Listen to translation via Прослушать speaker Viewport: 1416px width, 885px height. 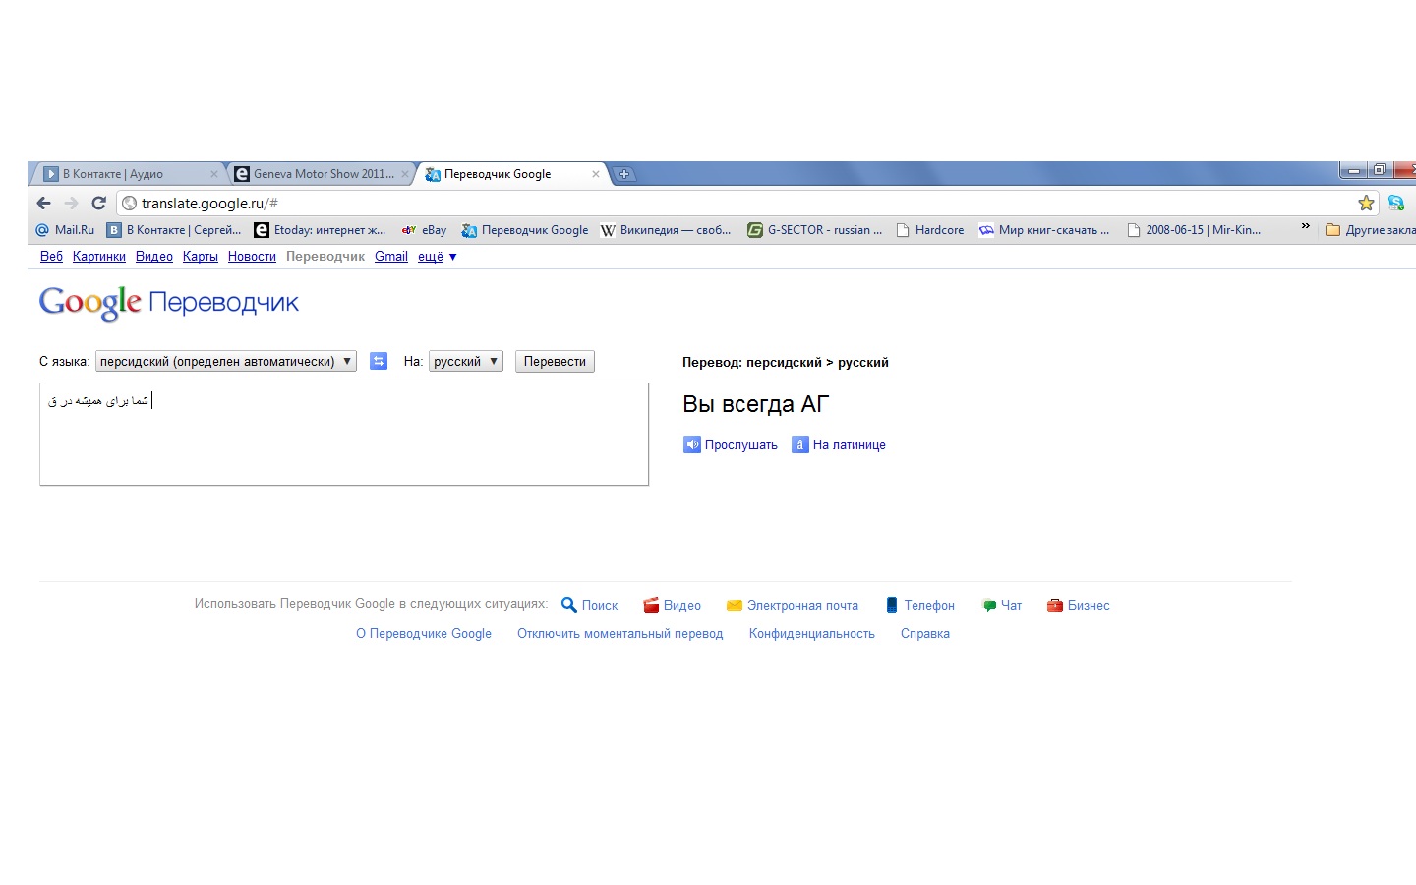pos(731,444)
